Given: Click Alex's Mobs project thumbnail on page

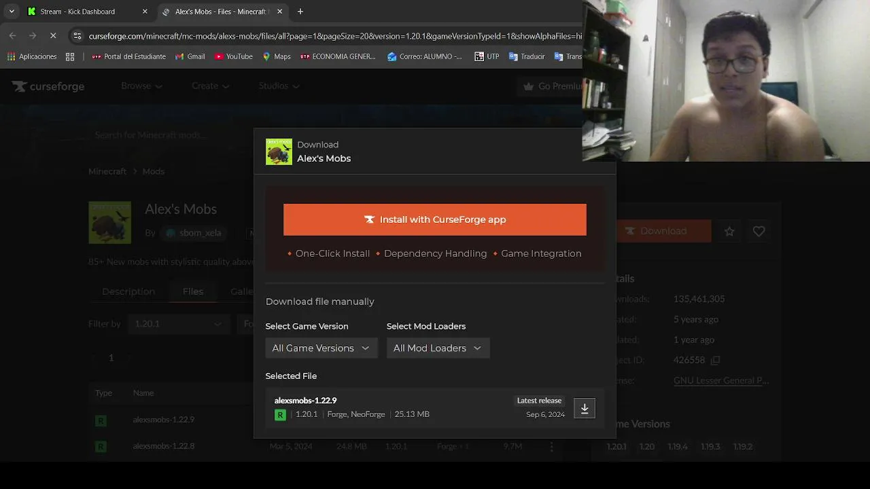Looking at the screenshot, I should point(109,222).
